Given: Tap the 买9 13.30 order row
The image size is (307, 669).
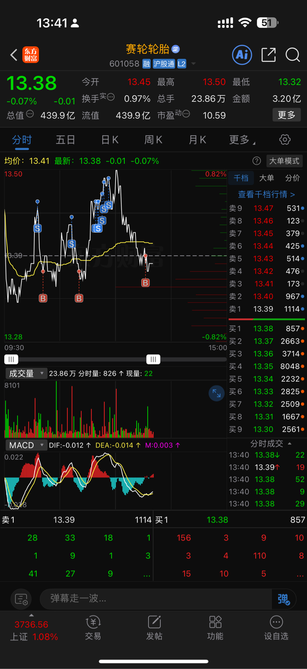Looking at the screenshot, I should click(267, 429).
